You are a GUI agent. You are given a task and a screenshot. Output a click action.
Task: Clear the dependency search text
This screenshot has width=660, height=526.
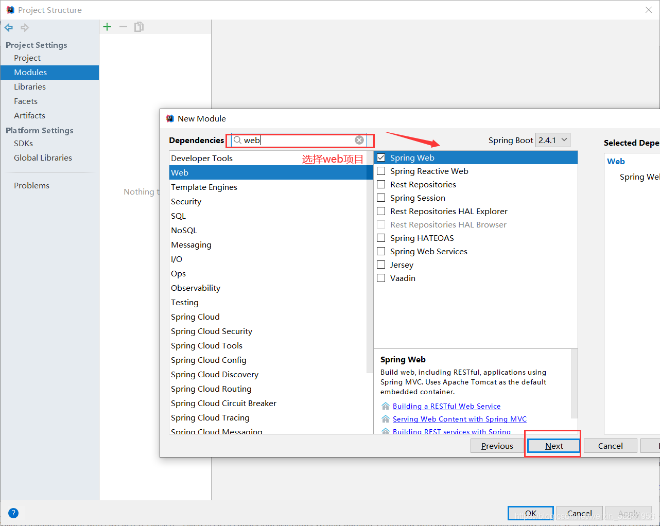tap(359, 140)
